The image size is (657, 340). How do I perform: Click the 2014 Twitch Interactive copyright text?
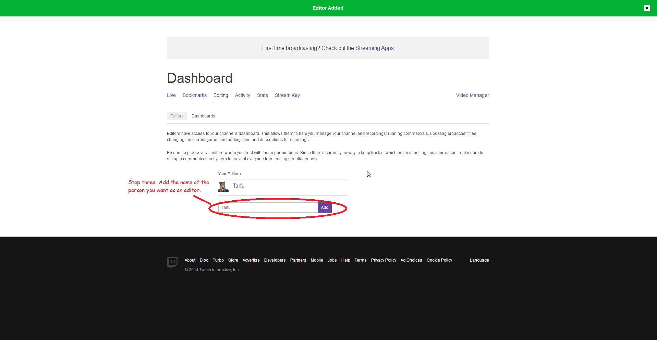click(212, 270)
